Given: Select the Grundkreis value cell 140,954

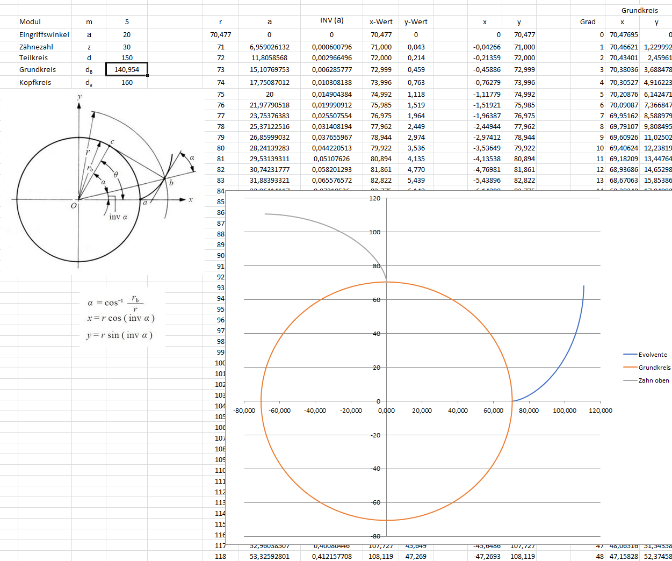Looking at the screenshot, I should (126, 69).
